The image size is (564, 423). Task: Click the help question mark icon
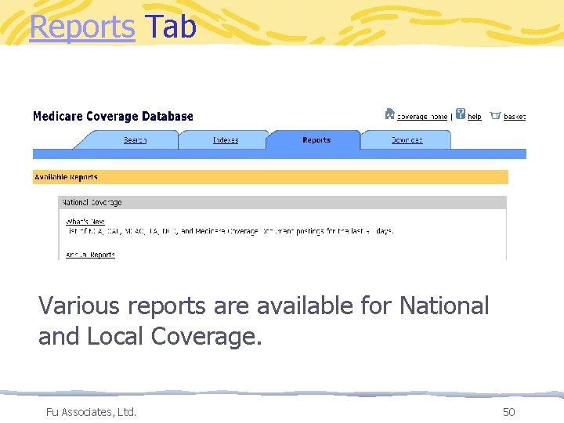(x=461, y=114)
